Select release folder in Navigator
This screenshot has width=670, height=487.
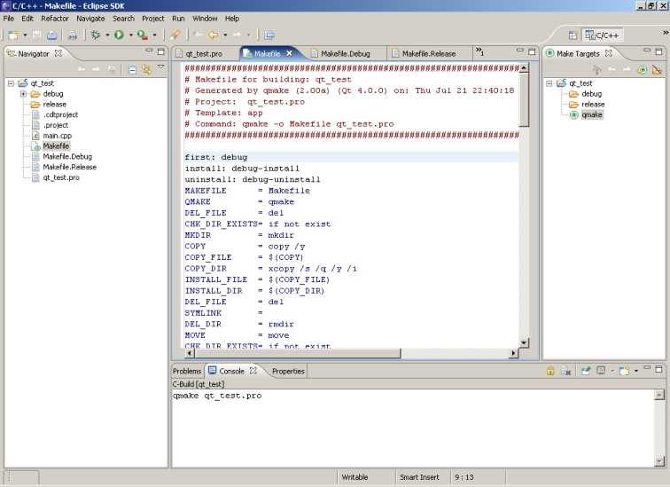click(55, 105)
